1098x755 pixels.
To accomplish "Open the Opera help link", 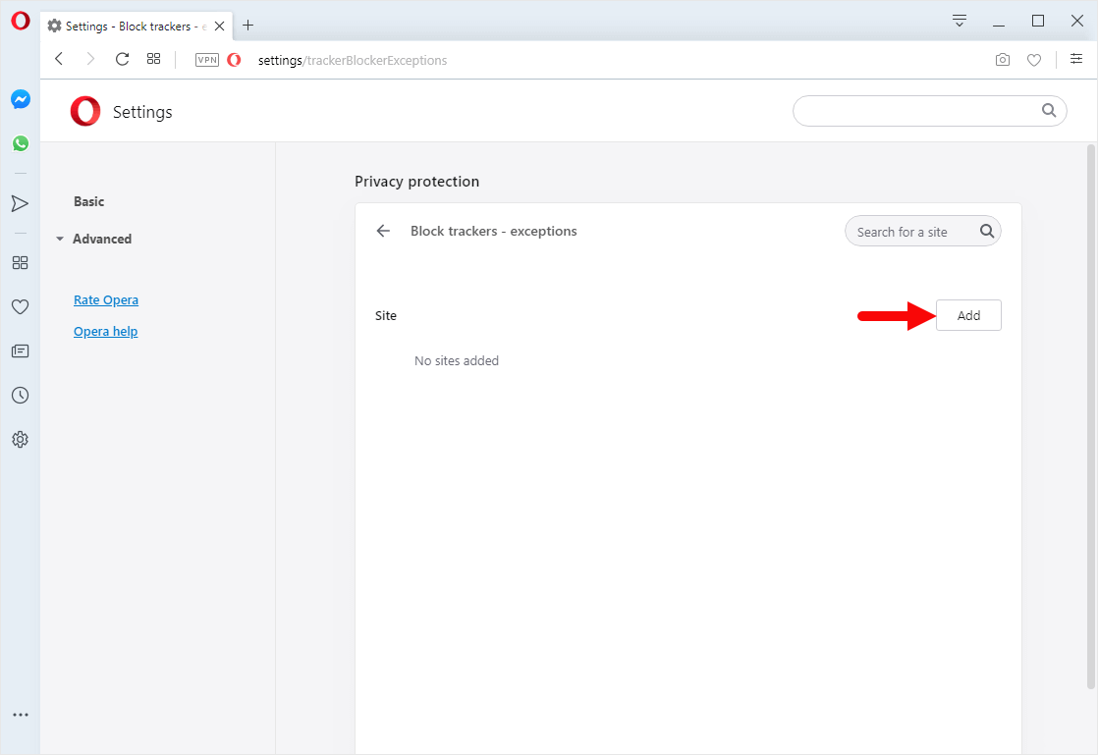I will point(106,332).
